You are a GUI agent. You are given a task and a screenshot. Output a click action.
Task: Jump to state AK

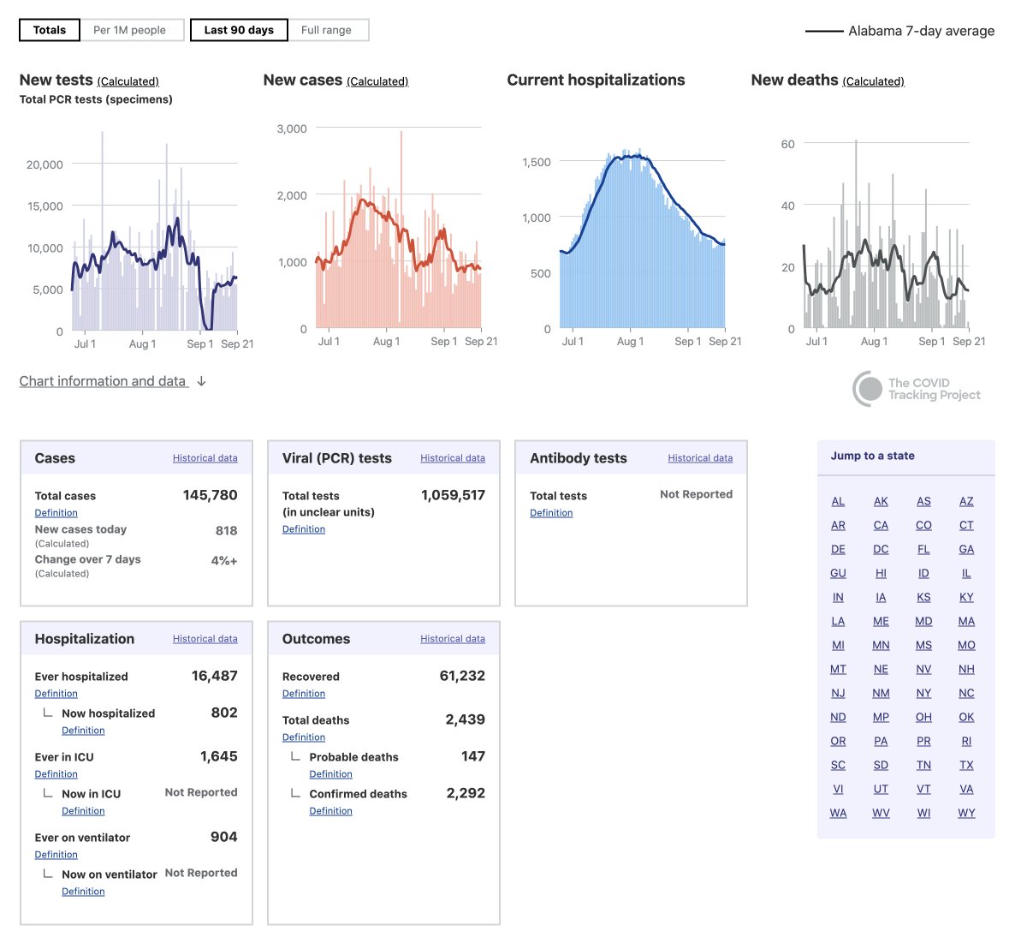[x=881, y=501]
